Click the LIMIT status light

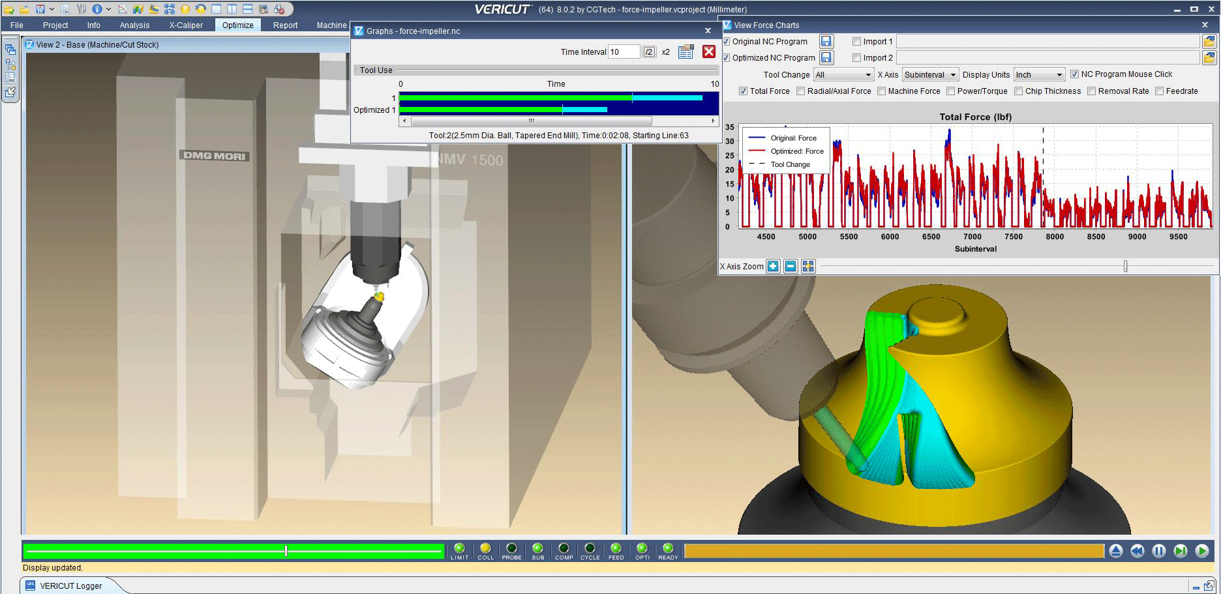(x=459, y=548)
